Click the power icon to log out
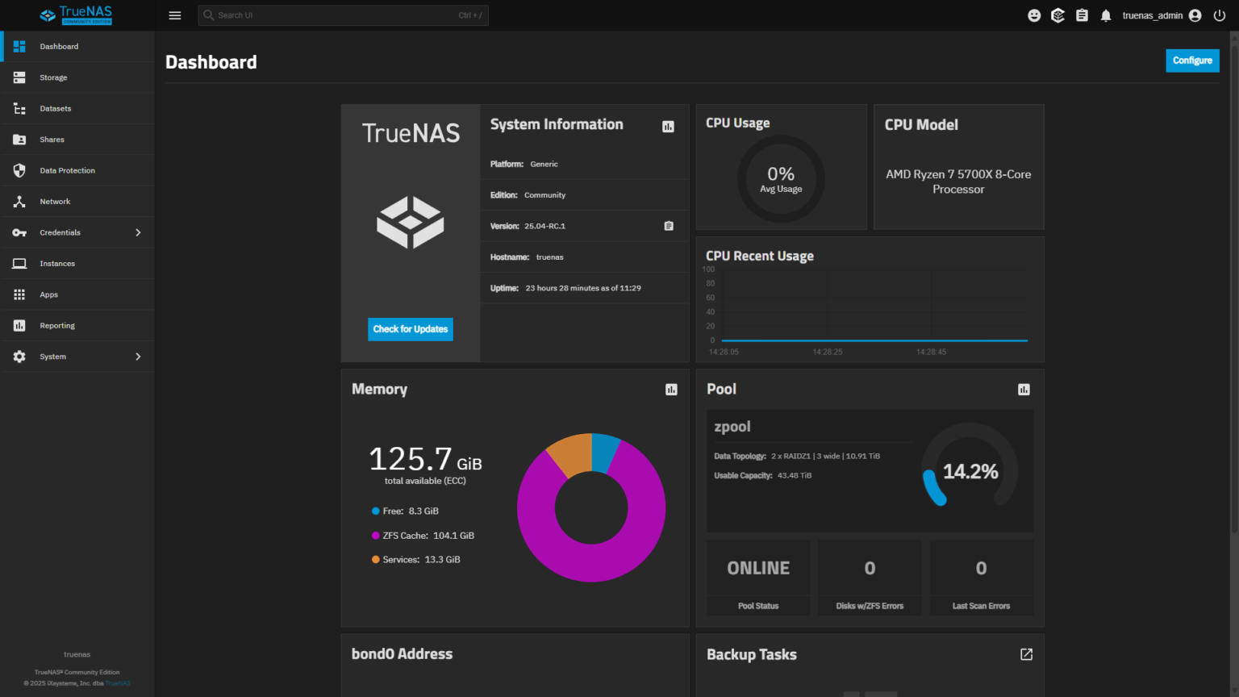 click(x=1219, y=15)
